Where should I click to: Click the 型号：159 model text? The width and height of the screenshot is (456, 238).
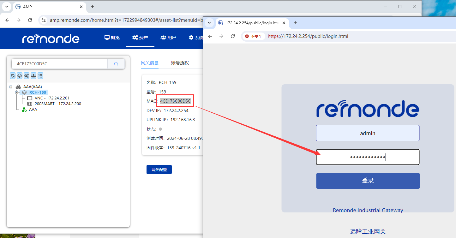click(156, 92)
